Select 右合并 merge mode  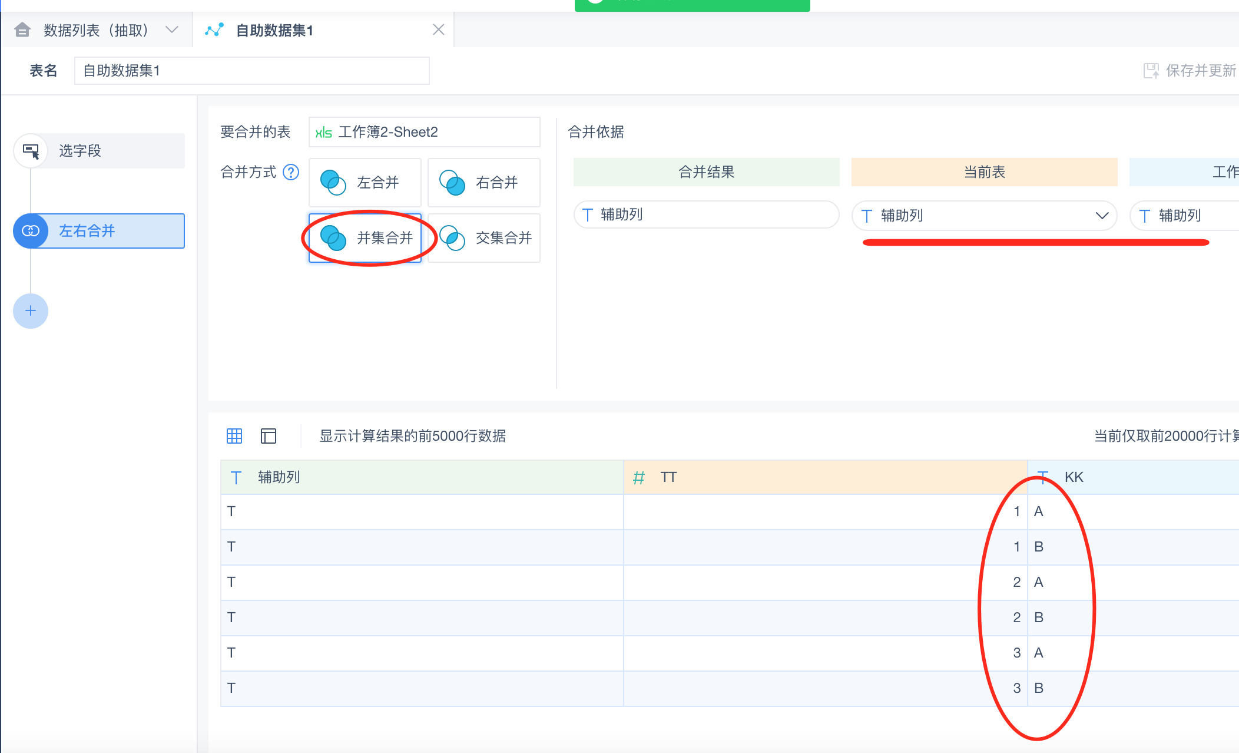pyautogui.click(x=484, y=183)
